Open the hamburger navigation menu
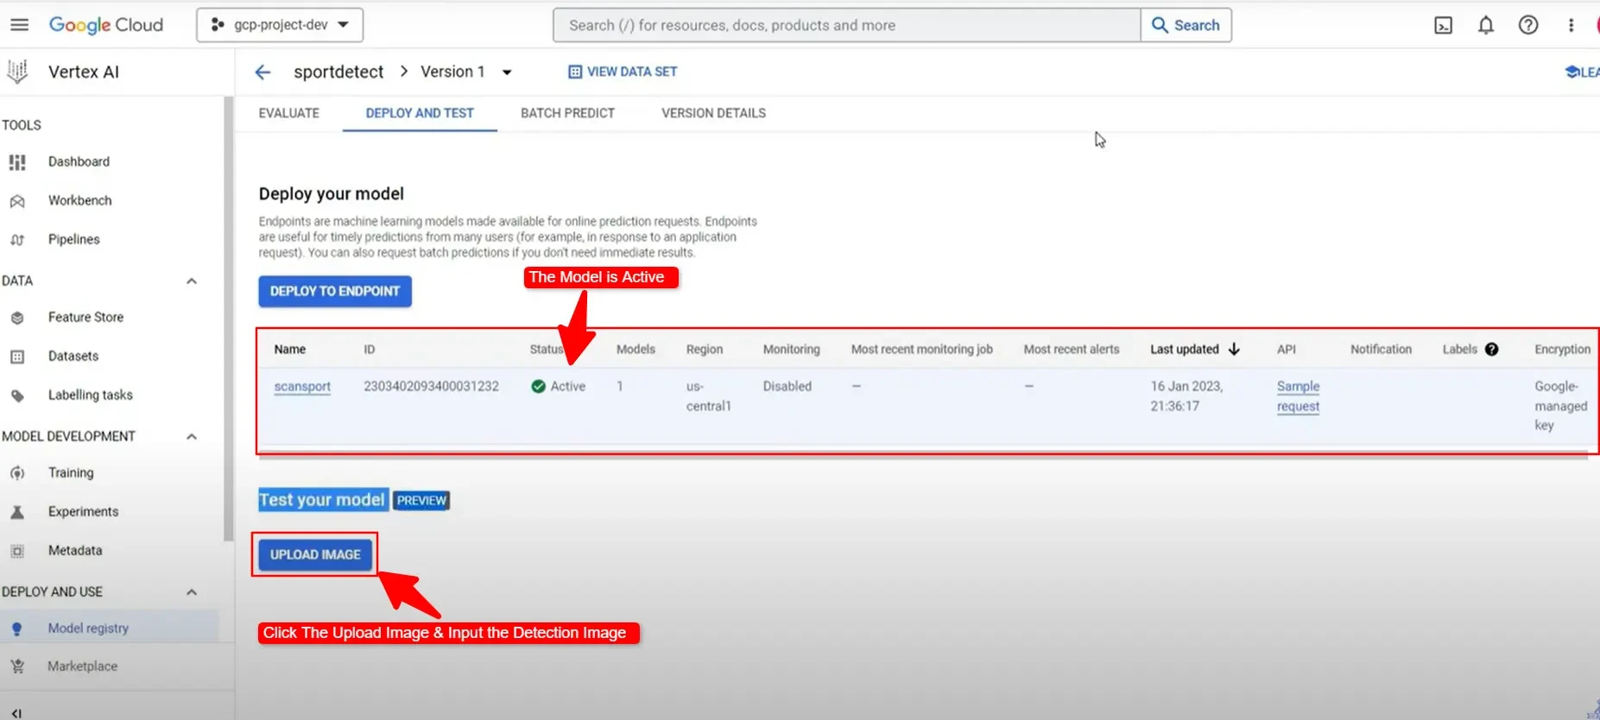Image resolution: width=1600 pixels, height=720 pixels. [x=19, y=25]
